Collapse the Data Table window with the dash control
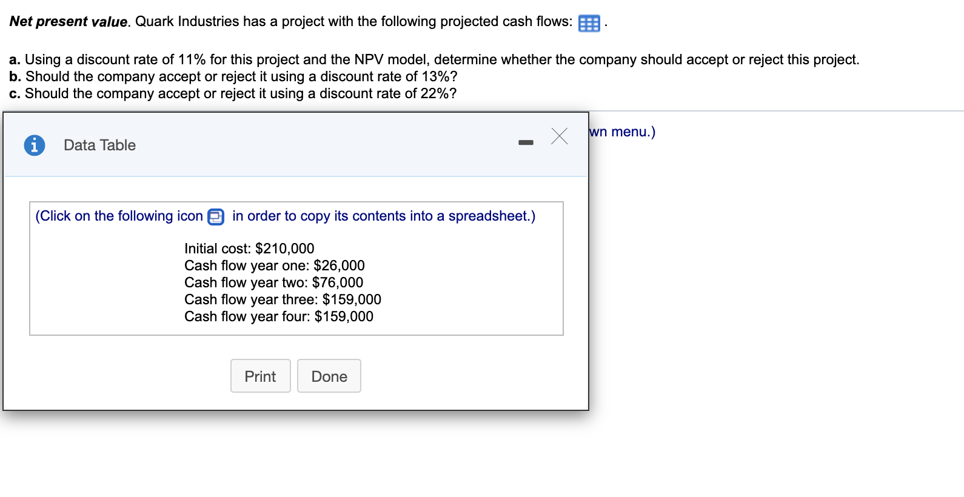964x497 pixels. (525, 141)
